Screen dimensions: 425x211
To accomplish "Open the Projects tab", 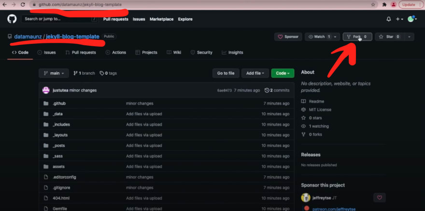I will tap(146, 53).
